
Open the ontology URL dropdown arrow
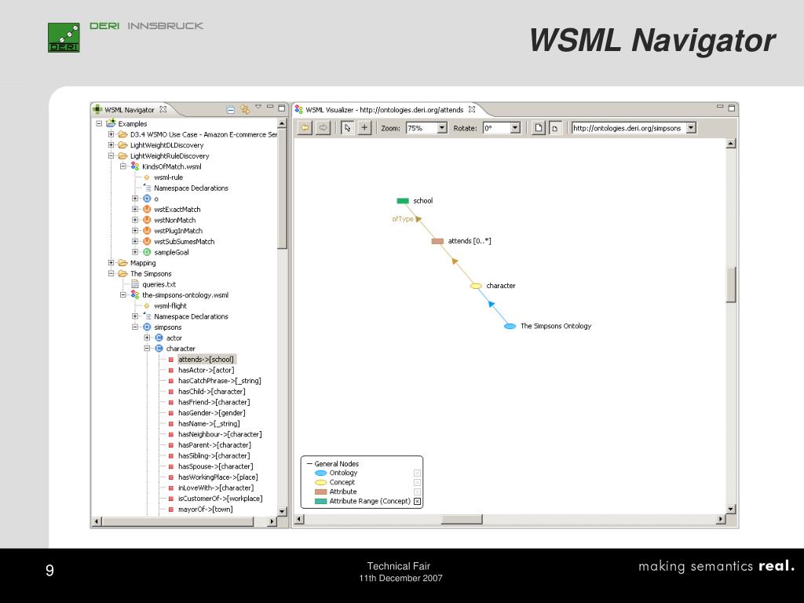pos(691,128)
